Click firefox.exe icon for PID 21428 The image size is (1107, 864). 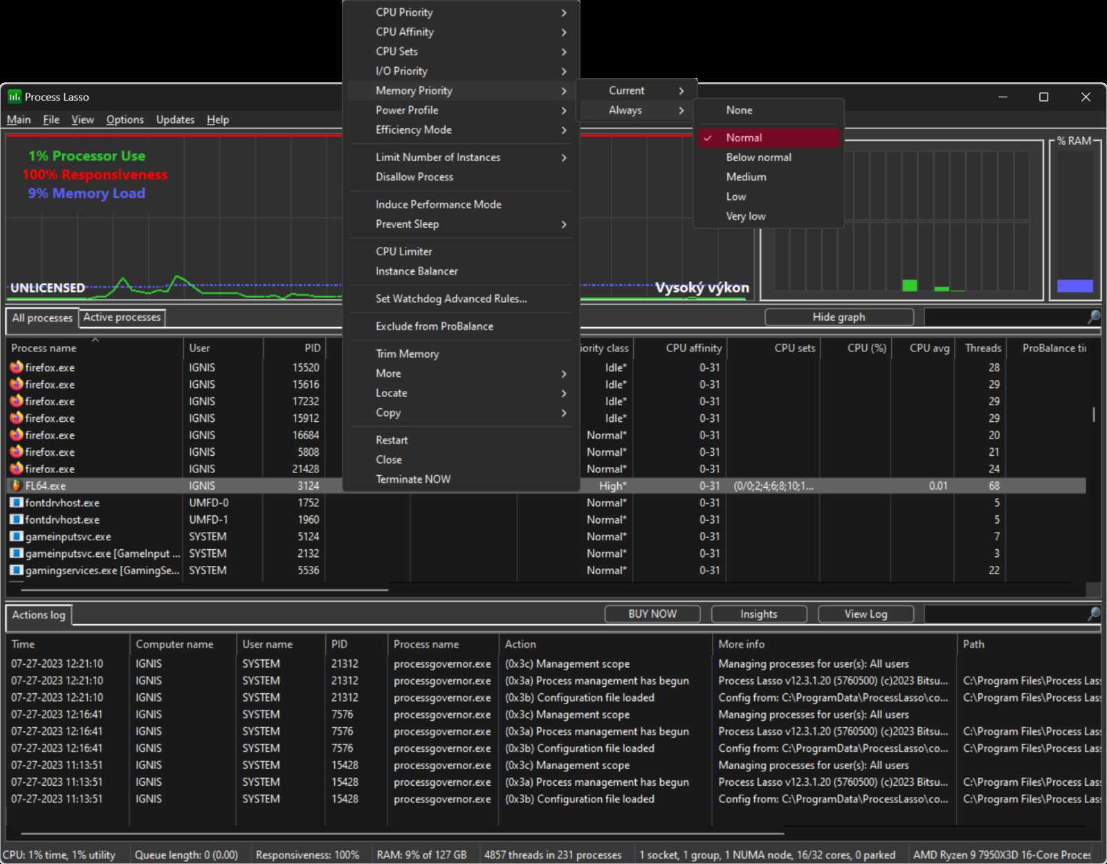click(17, 469)
